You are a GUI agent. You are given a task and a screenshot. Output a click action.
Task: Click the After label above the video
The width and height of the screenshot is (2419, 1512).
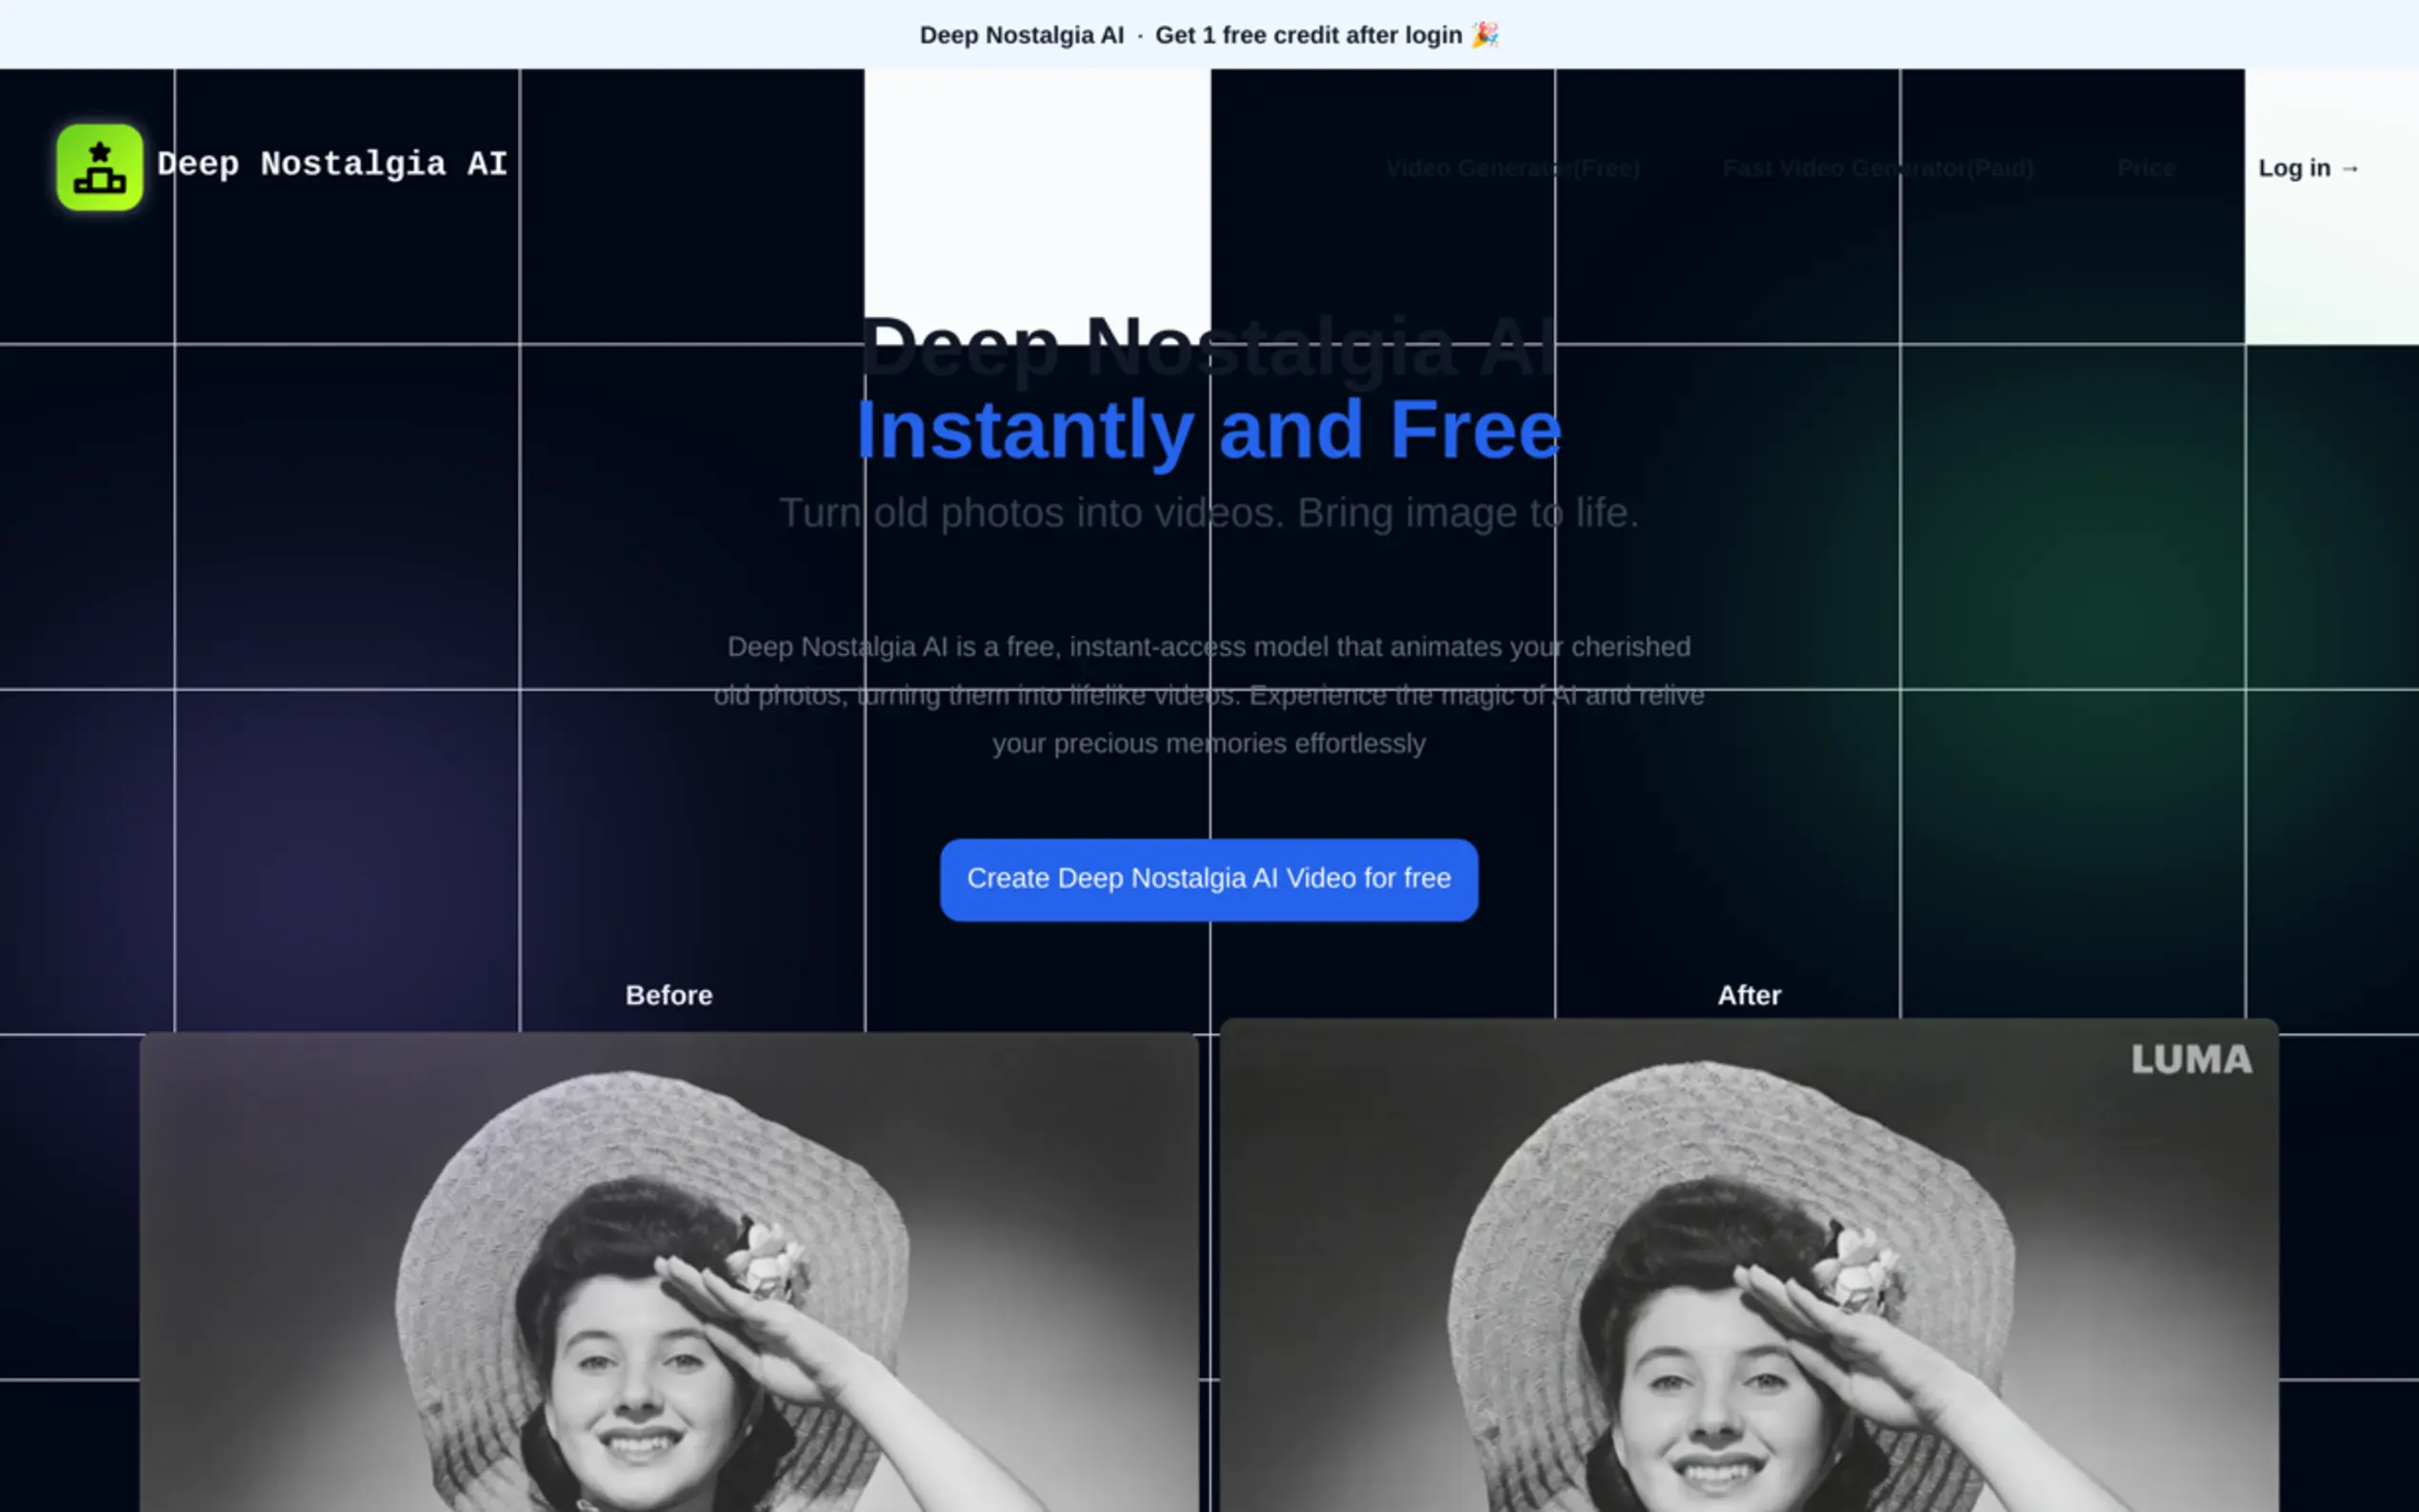tap(1748, 995)
